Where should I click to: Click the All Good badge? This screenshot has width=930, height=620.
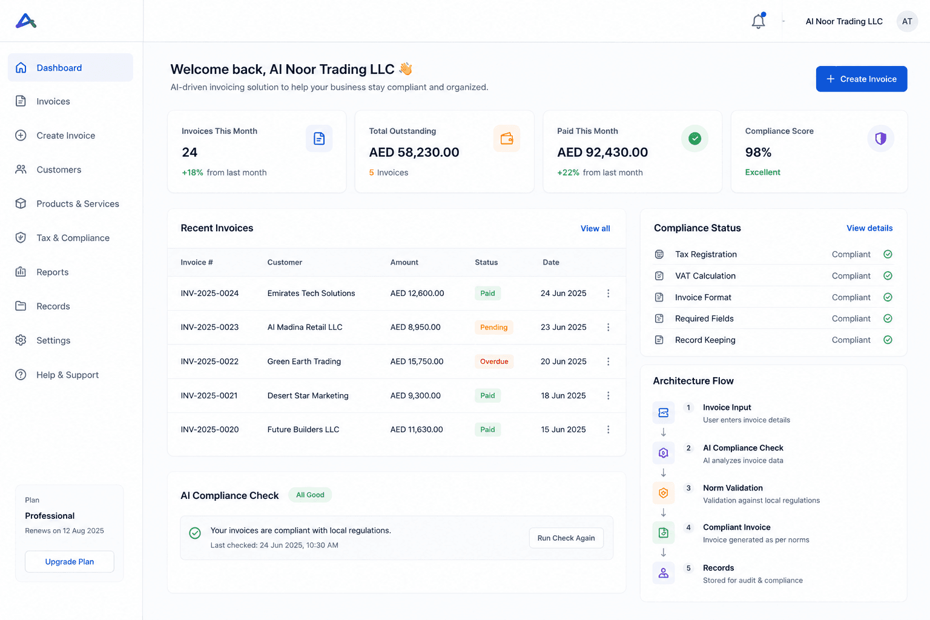click(x=310, y=495)
